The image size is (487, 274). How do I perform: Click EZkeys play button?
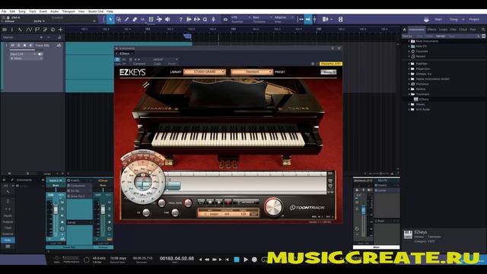click(219, 202)
